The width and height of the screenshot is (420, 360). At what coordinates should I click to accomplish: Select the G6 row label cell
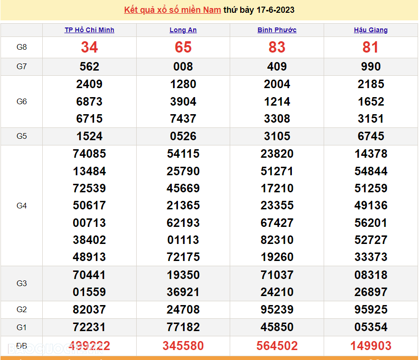21,101
